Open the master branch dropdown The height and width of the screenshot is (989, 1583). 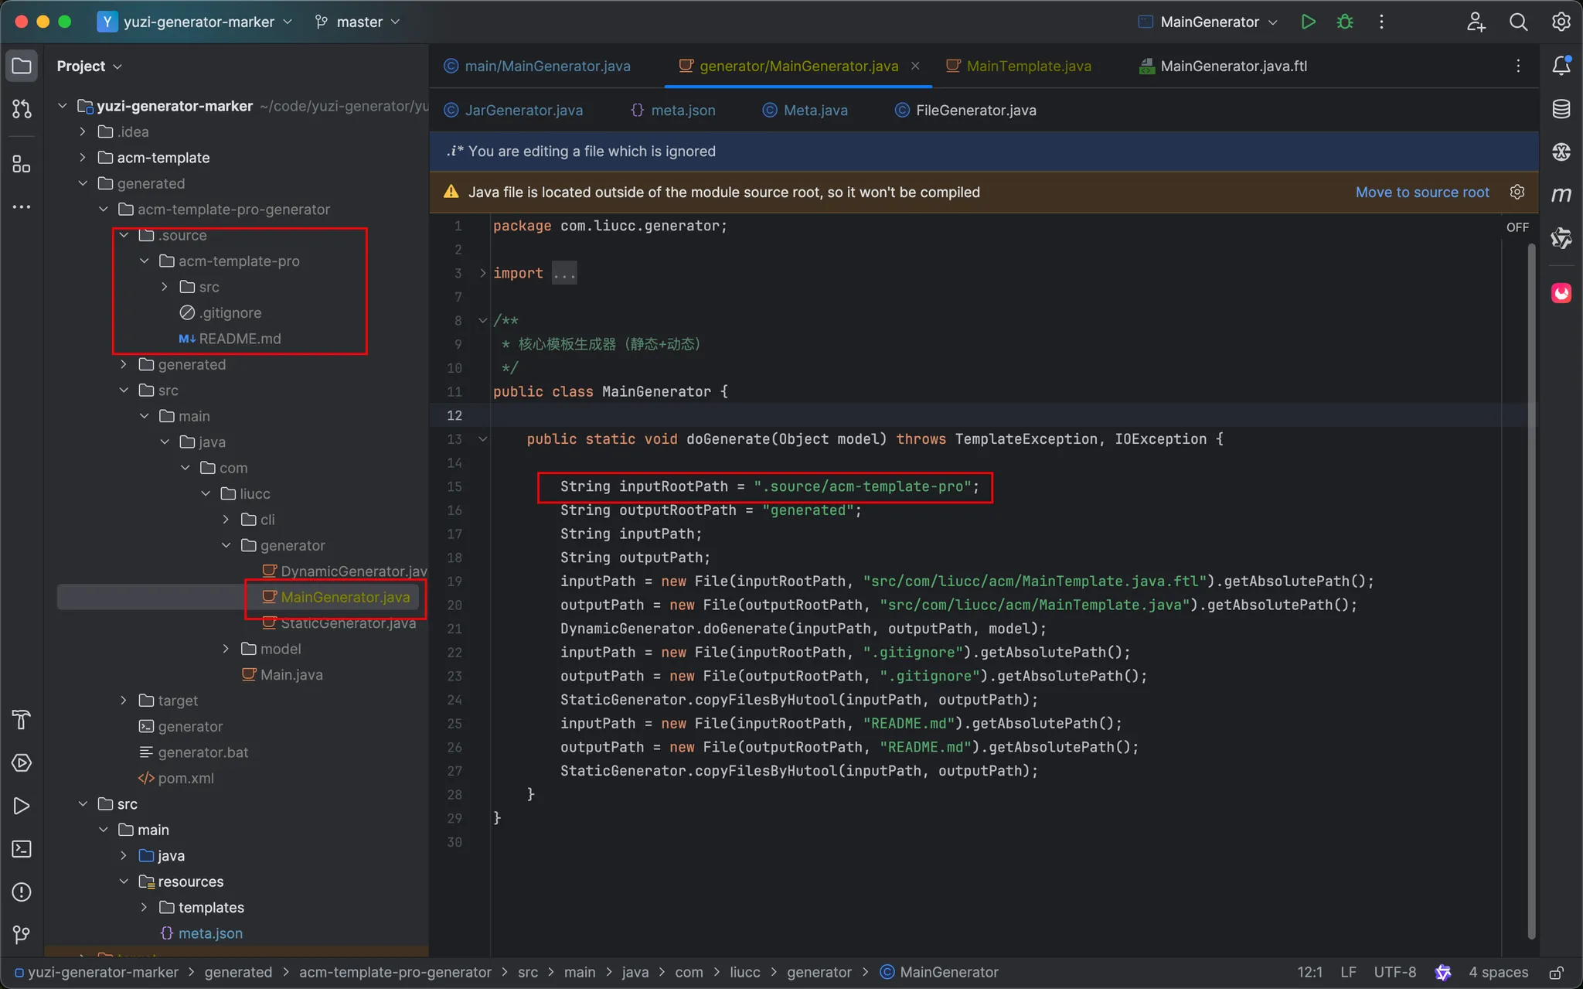point(358,22)
